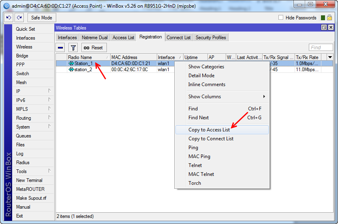Viewport: 338px width, 224px height.
Task: Switch to the Interfaces tab
Action: [67, 38]
